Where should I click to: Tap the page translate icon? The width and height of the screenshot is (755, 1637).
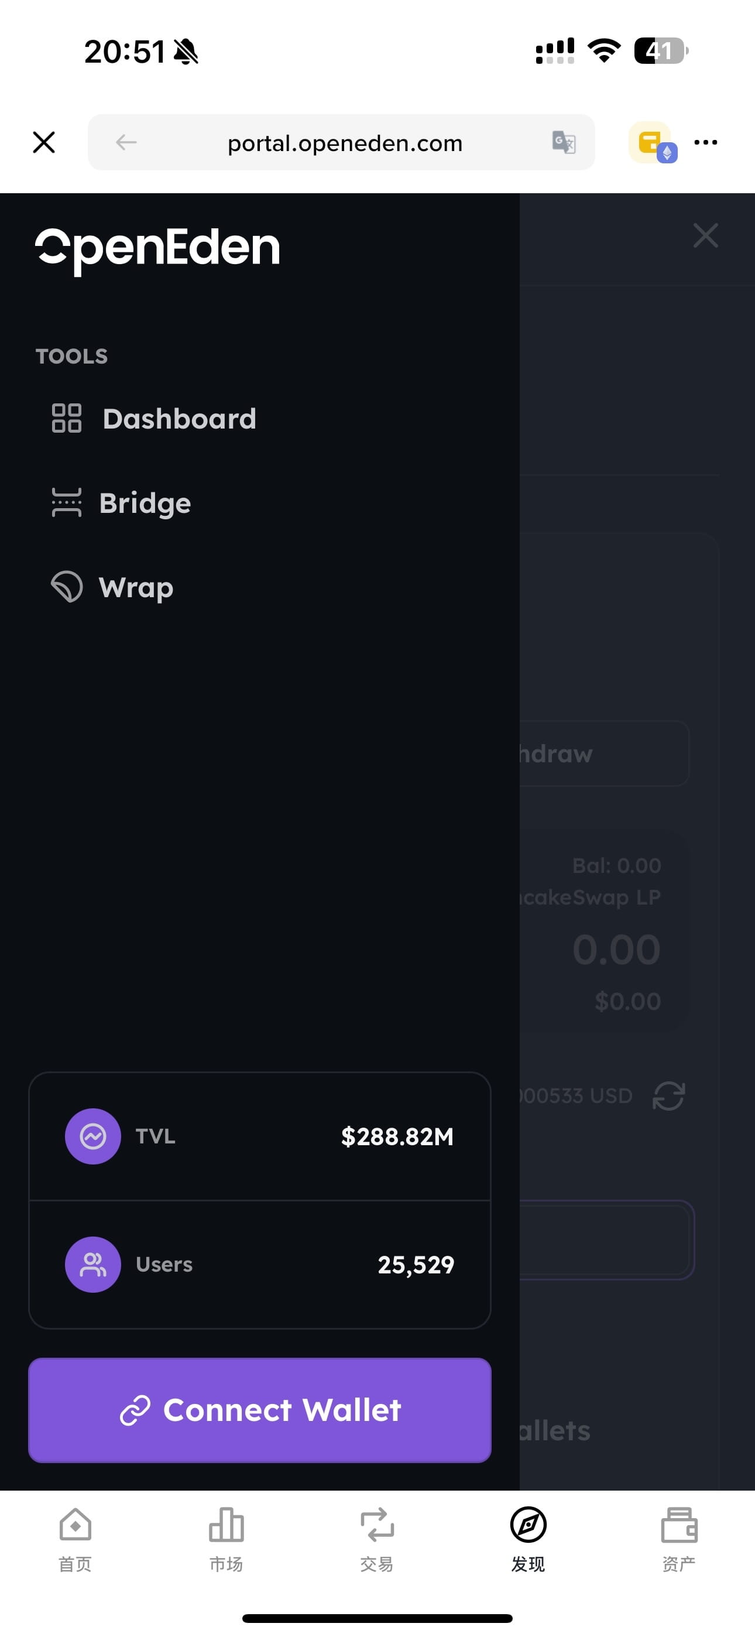[x=563, y=142]
